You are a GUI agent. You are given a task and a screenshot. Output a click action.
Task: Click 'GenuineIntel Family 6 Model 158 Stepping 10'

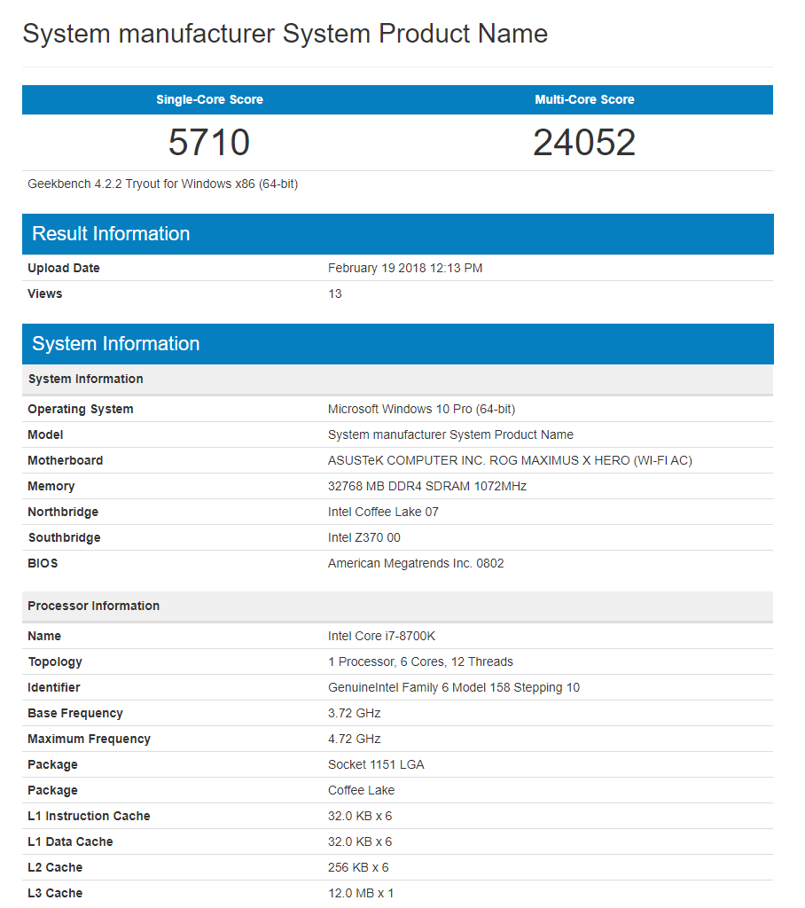(x=454, y=687)
